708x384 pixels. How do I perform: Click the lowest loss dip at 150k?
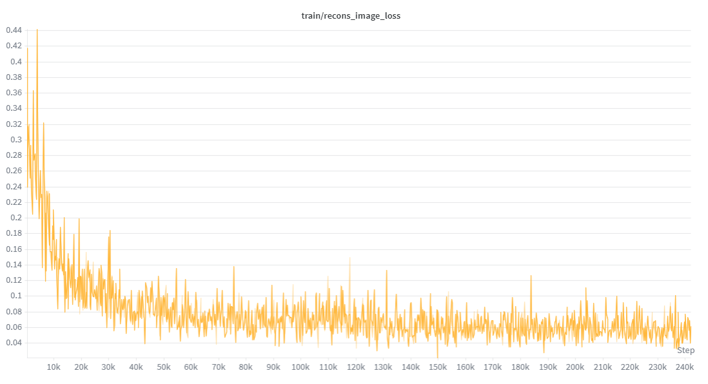coord(438,356)
